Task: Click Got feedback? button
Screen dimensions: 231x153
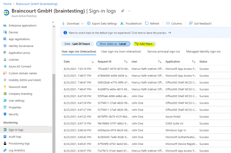Action: [200, 24]
